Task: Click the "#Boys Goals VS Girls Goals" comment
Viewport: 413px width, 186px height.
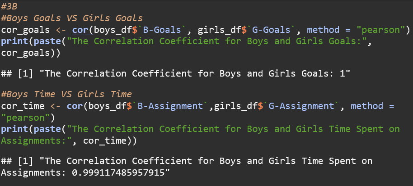Action: tap(71, 18)
